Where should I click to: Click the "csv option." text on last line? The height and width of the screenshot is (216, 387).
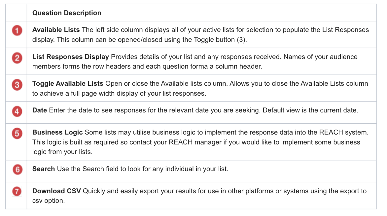coord(48,200)
